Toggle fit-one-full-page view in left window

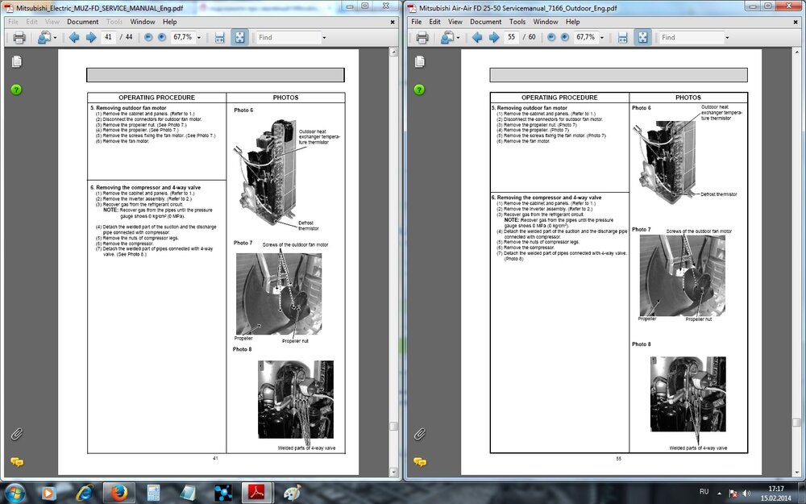point(239,37)
